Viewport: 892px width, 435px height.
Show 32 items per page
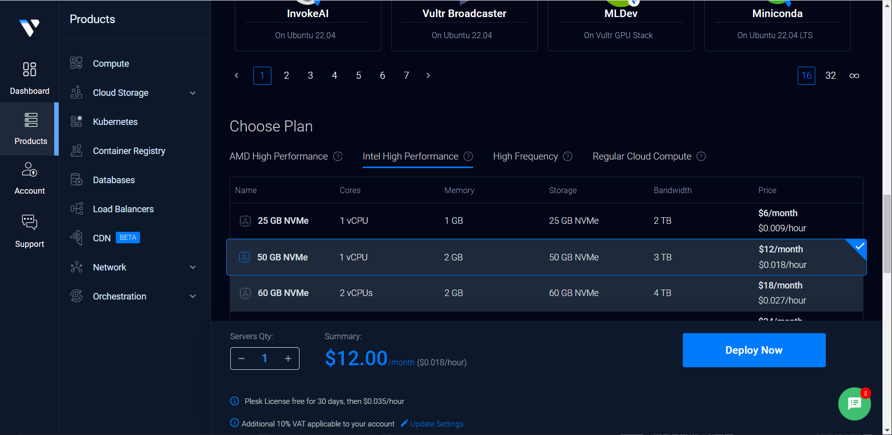click(x=831, y=76)
